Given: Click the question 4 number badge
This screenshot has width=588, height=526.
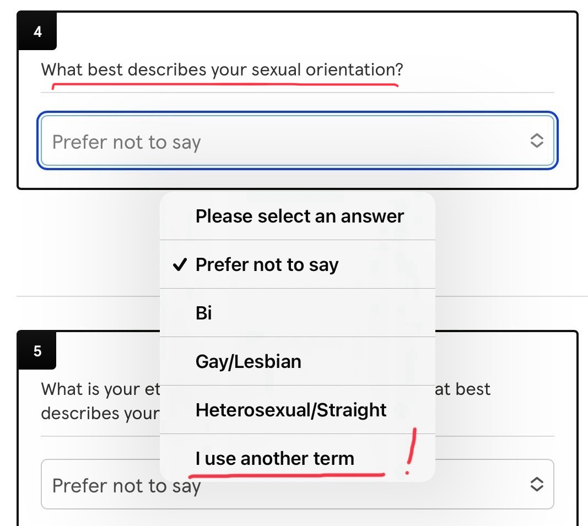Looking at the screenshot, I should (x=37, y=31).
